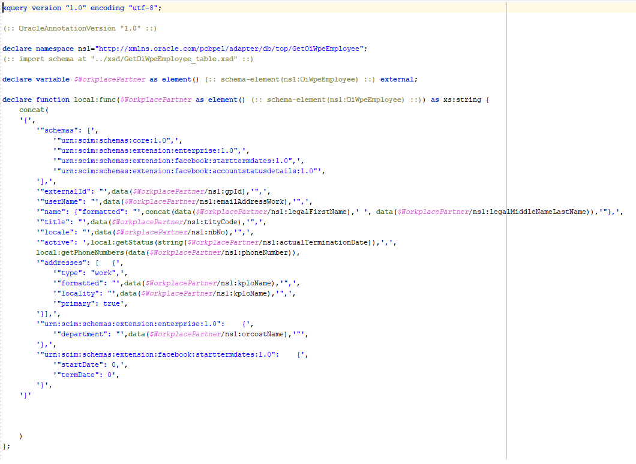Click the local:getStatus function call

coord(122,242)
